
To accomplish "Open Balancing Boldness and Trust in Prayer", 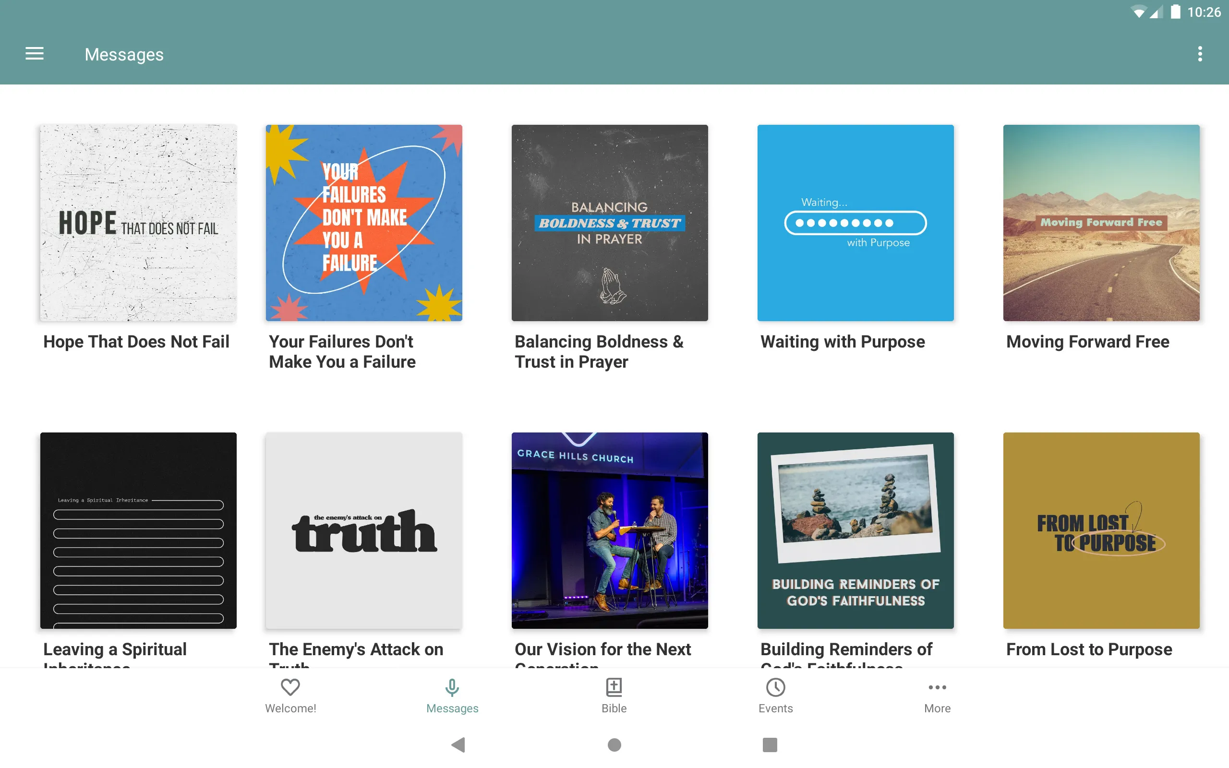I will (x=610, y=223).
